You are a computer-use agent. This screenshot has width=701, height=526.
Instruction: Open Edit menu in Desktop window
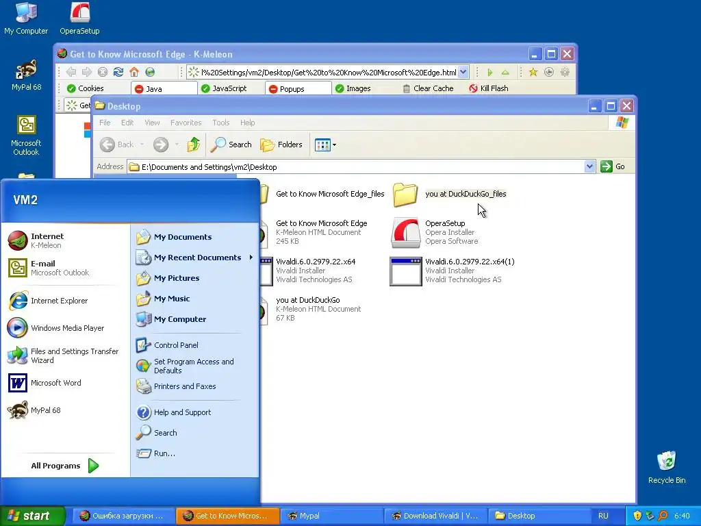click(127, 123)
